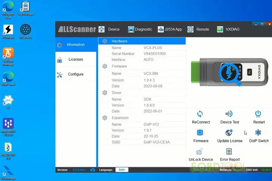Open the J2534 App tab
This screenshot has height=181, width=272.
click(169, 29)
